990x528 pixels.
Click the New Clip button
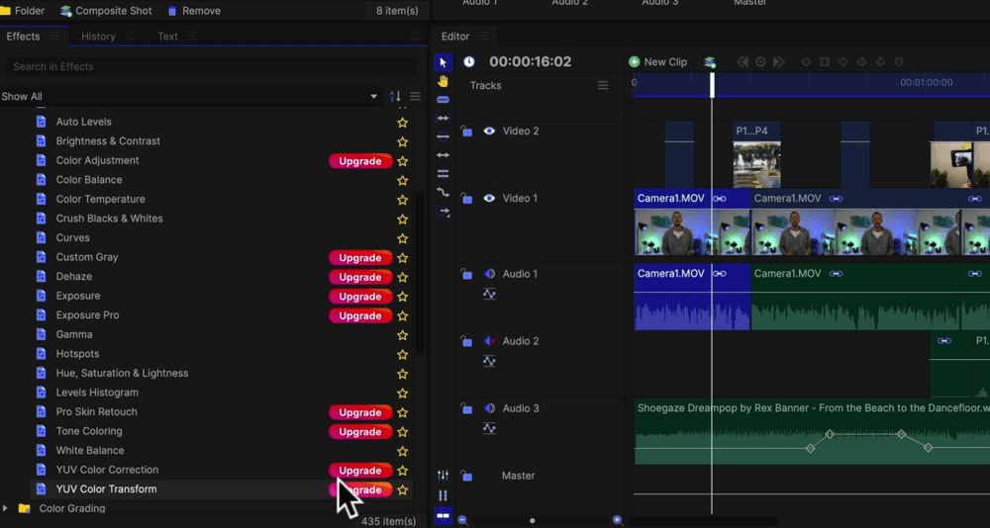pyautogui.click(x=658, y=62)
